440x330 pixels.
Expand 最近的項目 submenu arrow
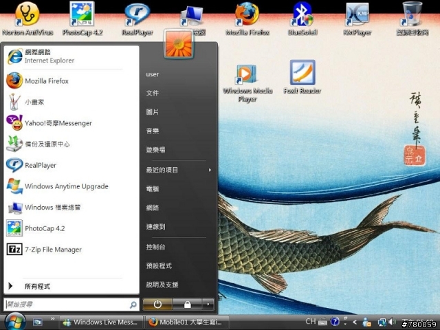(210, 170)
